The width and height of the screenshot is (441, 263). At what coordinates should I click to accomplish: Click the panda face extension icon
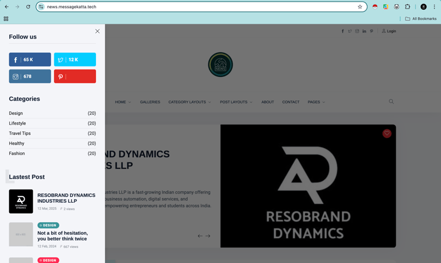[397, 7]
